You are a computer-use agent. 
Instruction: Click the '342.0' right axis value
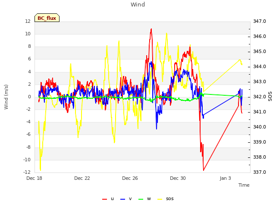260,97
